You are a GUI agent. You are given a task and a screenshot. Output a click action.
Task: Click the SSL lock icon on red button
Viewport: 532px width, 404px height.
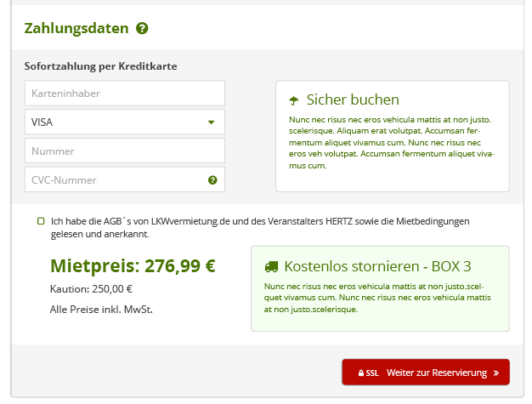click(361, 373)
